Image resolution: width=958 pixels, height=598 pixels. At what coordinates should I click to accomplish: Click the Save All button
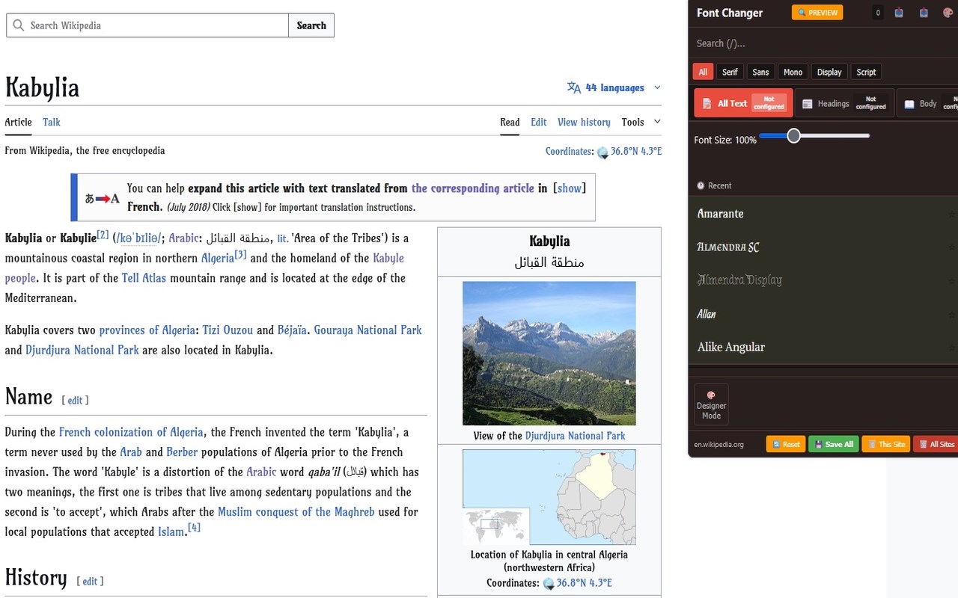click(x=834, y=444)
